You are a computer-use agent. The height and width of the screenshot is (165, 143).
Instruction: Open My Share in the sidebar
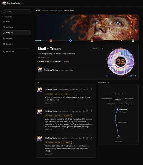click(16, 51)
